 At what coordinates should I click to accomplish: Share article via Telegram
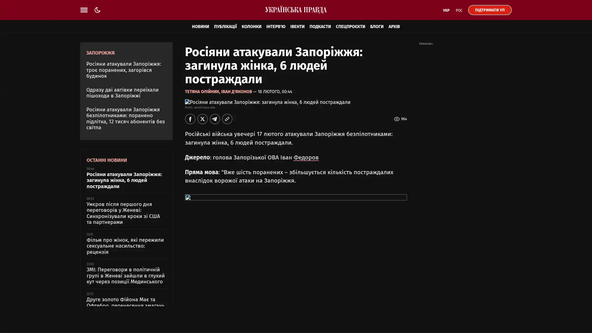point(215,119)
